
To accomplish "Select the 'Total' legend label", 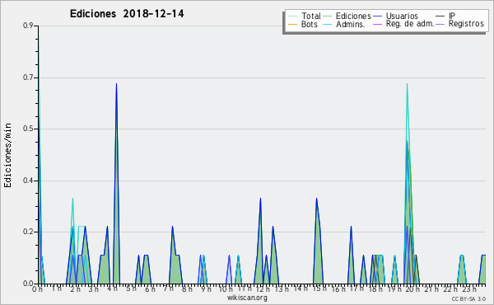I will 310,16.
